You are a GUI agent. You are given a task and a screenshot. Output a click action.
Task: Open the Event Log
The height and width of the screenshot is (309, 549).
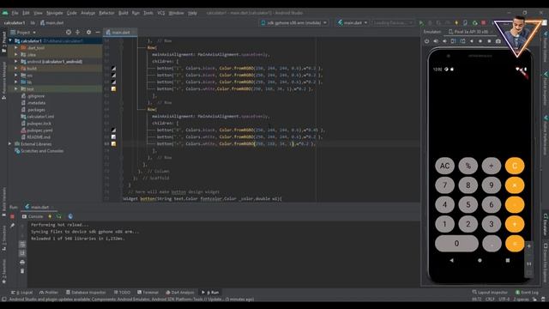(527, 292)
